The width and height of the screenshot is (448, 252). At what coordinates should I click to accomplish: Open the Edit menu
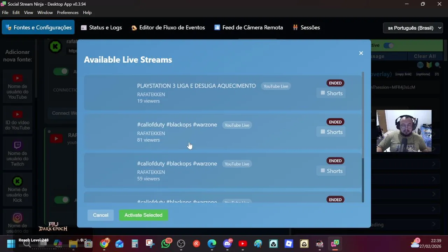(16, 13)
